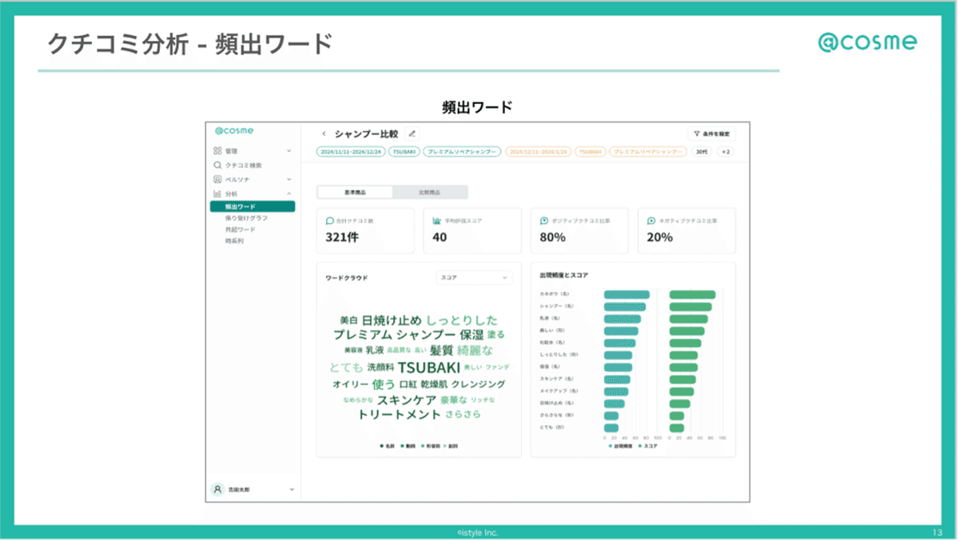Click the メイクアップ row label in chart
The image size is (959, 542).
click(557, 391)
